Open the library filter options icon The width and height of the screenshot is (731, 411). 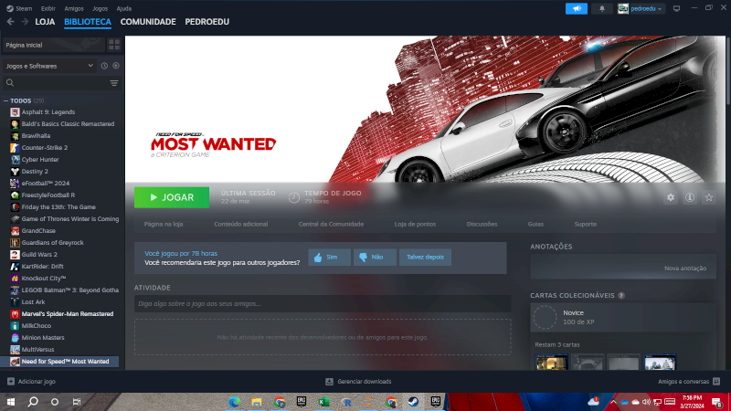point(114,83)
